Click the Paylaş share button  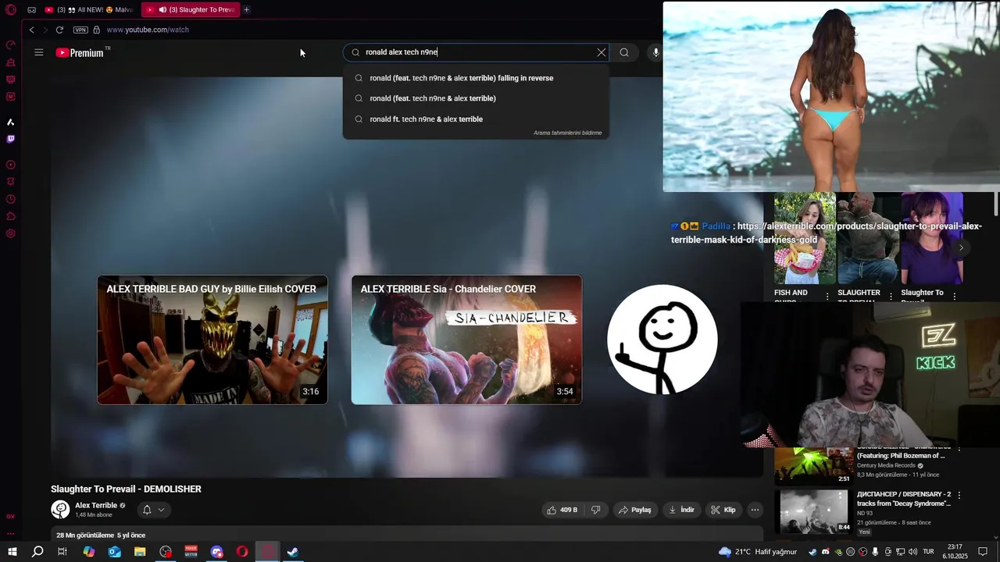[635, 510]
